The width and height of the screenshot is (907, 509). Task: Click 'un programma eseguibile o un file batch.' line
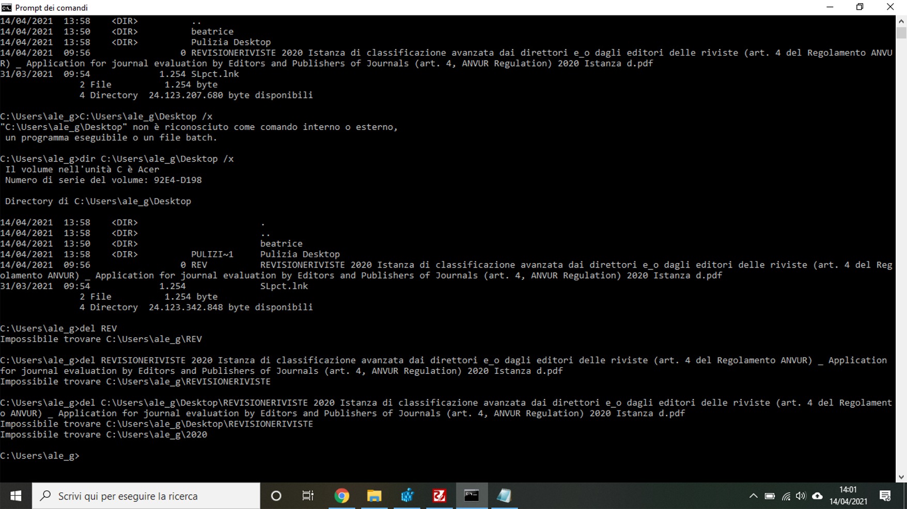(111, 138)
